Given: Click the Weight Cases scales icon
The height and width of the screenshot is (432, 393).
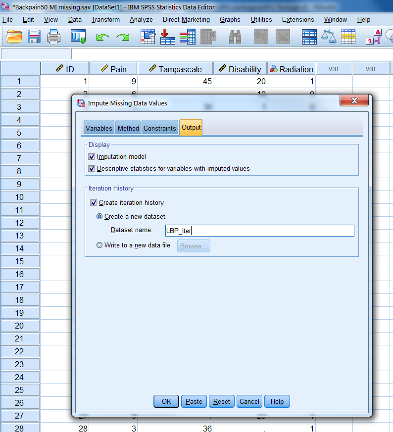Looking at the screenshot, I should [x=329, y=37].
